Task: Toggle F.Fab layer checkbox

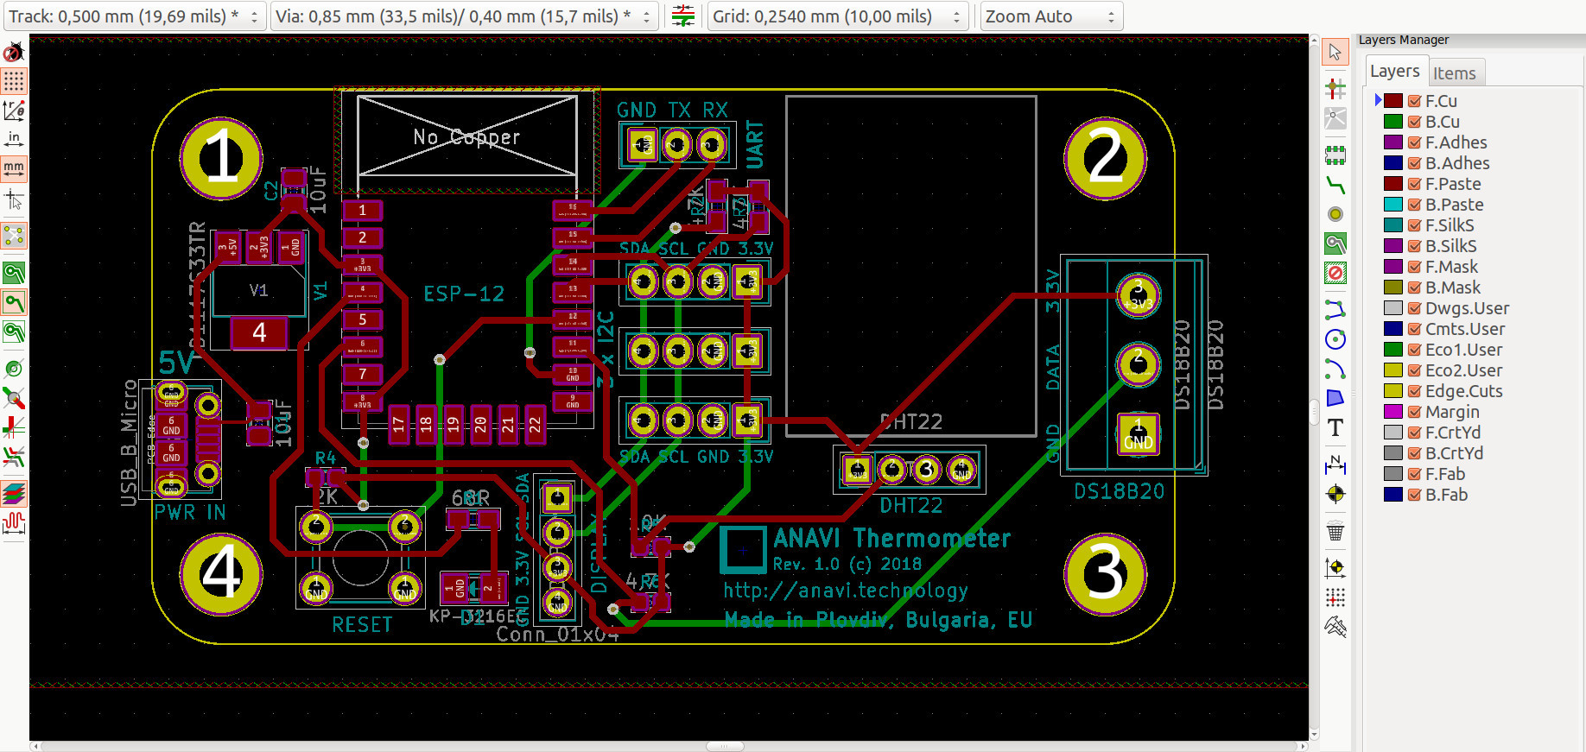Action: pos(1415,474)
